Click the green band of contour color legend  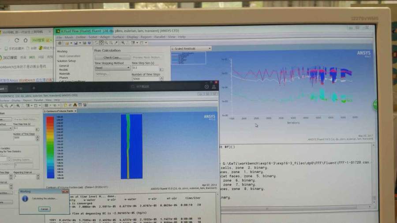[50, 150]
